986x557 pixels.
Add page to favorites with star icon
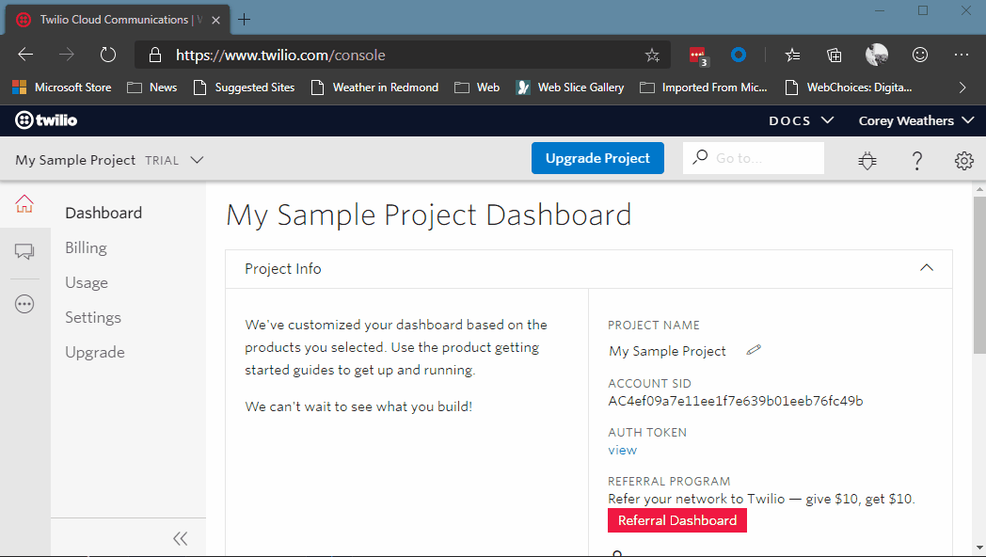click(652, 56)
